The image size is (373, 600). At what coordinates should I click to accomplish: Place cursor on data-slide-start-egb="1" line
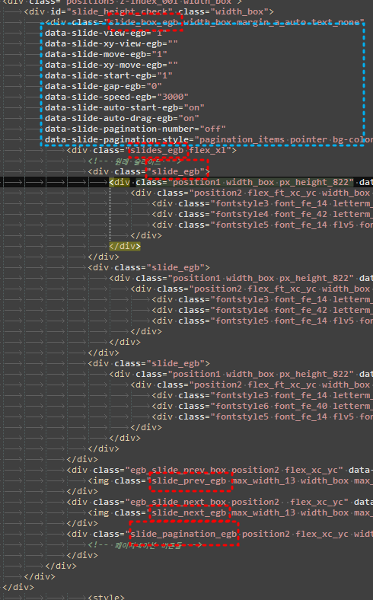click(109, 76)
